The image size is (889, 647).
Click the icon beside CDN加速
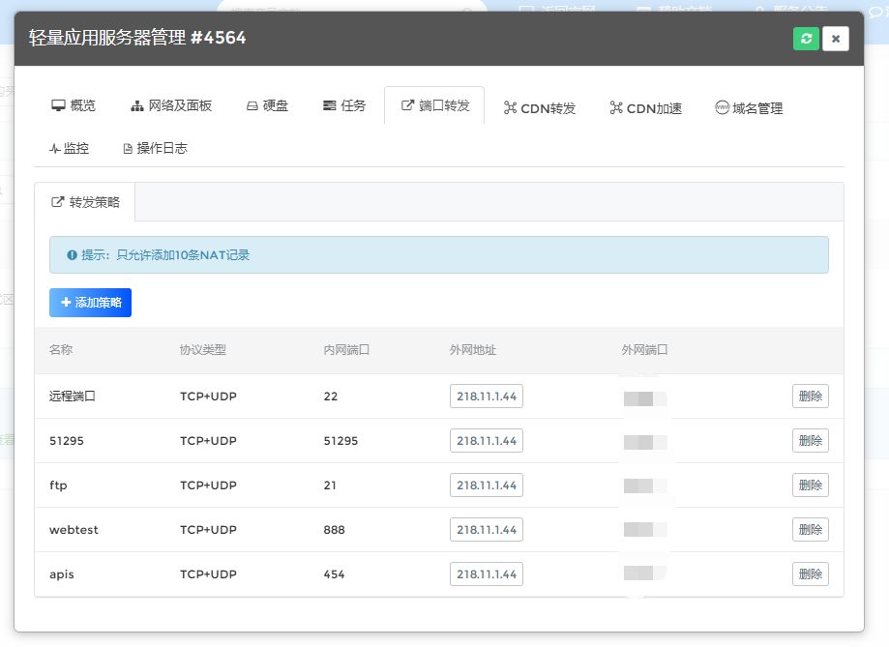(x=616, y=107)
